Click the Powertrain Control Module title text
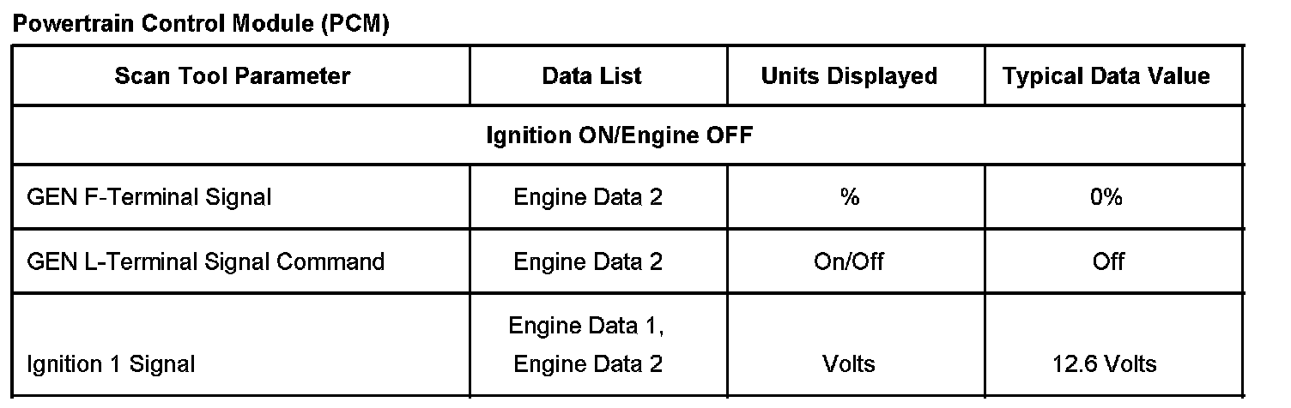Image resolution: width=1291 pixels, height=408 pixels. click(163, 24)
